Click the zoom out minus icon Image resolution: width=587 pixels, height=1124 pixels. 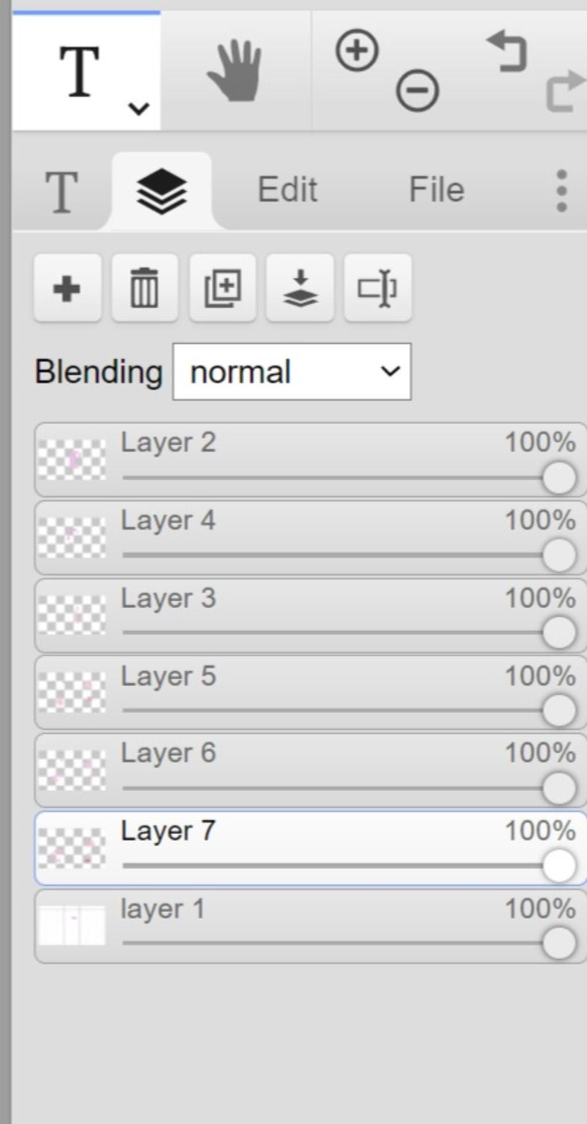click(x=417, y=90)
